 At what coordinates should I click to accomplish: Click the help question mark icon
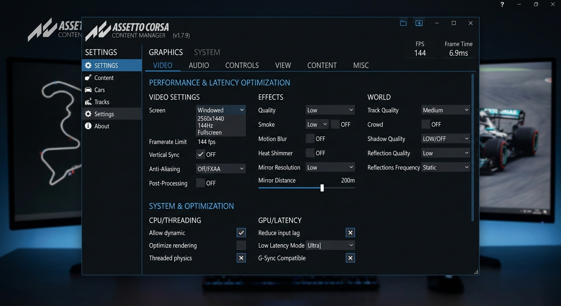tap(502, 4)
